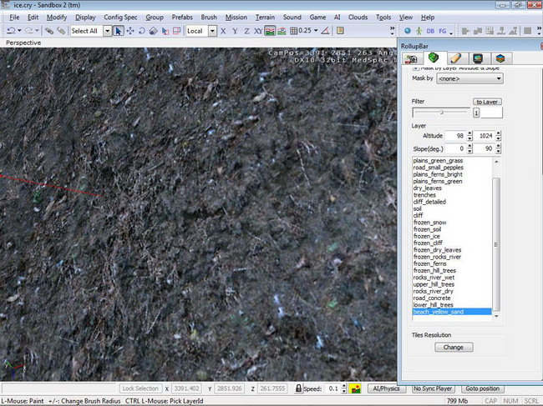Click the AI/Physics button
The height and width of the screenshot is (406, 543).
click(386, 388)
